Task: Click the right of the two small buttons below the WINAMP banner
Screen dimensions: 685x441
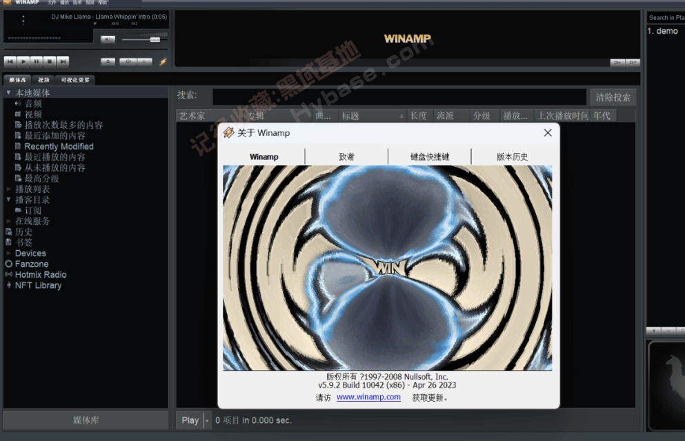Action: point(632,63)
